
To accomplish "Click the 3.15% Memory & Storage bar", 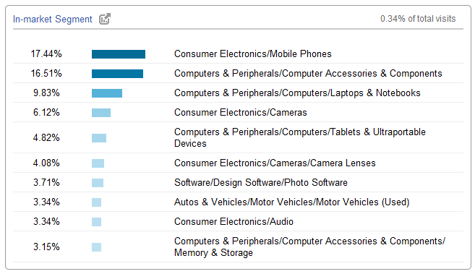I will [97, 247].
